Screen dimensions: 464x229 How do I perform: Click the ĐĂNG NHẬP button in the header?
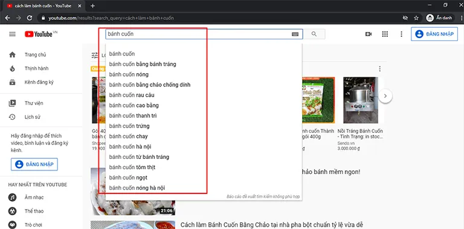point(434,34)
